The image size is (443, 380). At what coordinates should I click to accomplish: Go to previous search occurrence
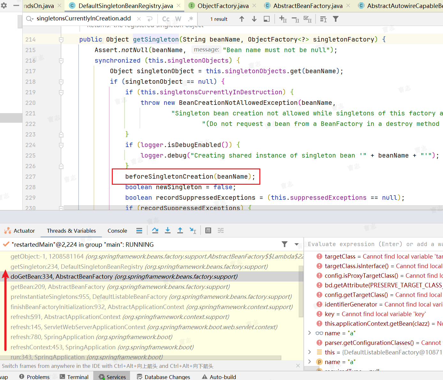point(242,19)
